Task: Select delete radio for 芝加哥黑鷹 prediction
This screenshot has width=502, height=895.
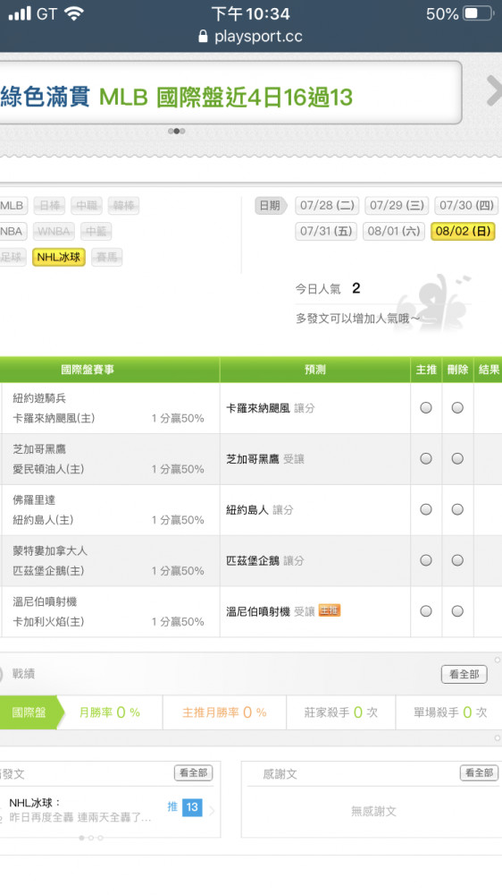Action: pyautogui.click(x=457, y=458)
